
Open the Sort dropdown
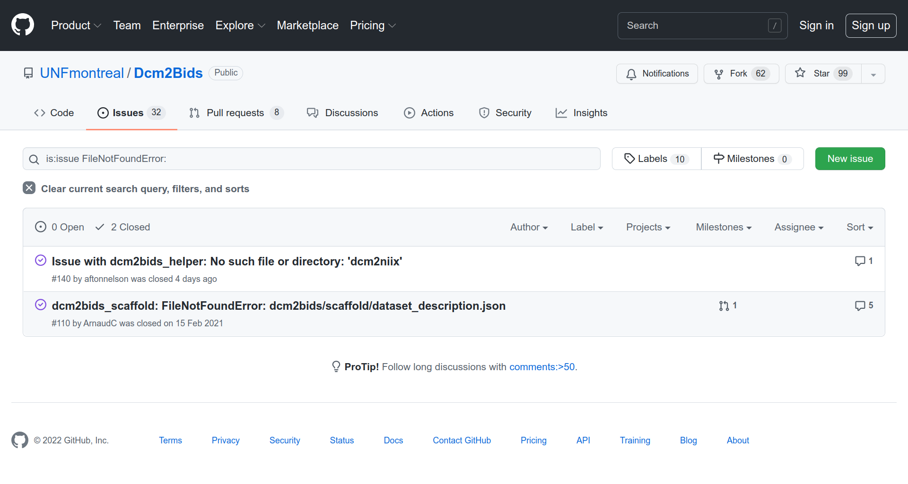(859, 227)
